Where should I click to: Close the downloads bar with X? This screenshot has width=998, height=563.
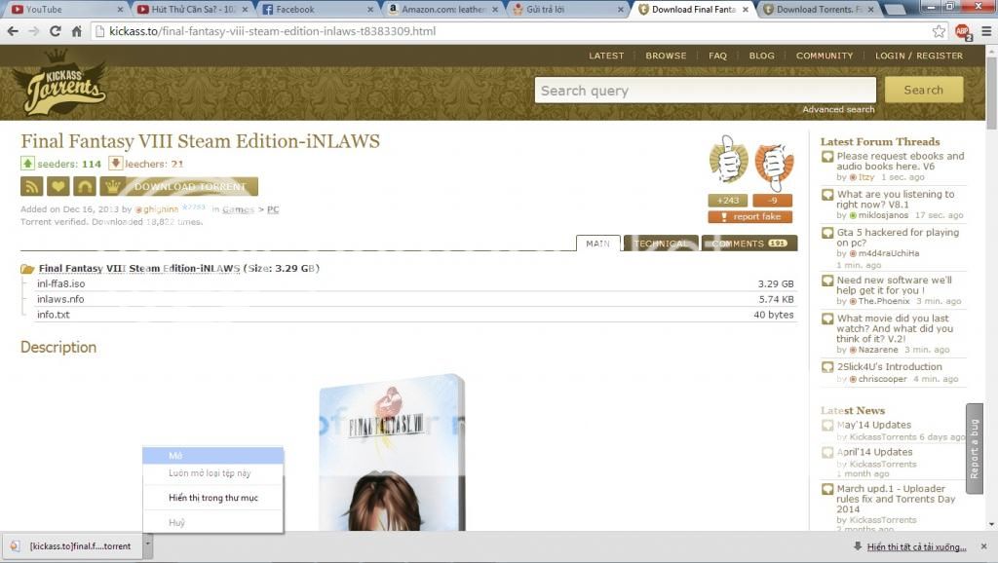click(984, 546)
